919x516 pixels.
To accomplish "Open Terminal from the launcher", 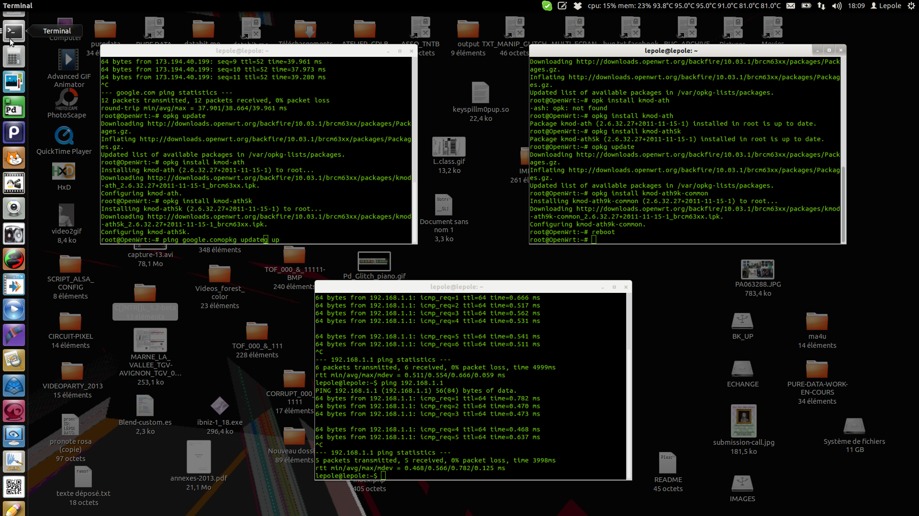I will point(14,32).
